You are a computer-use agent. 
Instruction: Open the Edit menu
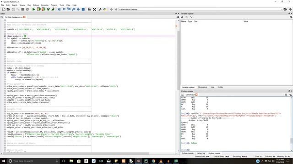pos(8,5)
